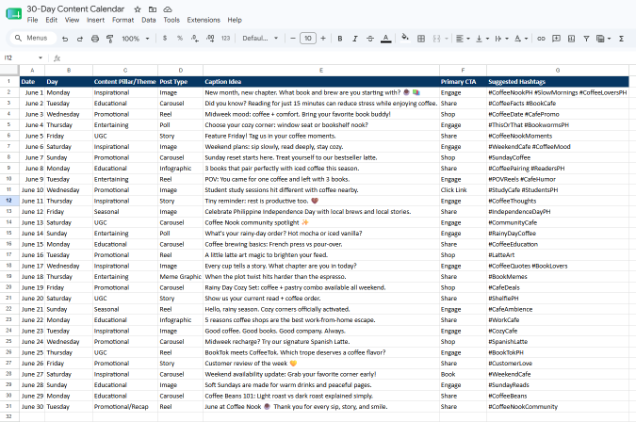Star this 30-Day Content Calendar document
This screenshot has width=636, height=422.
click(138, 9)
